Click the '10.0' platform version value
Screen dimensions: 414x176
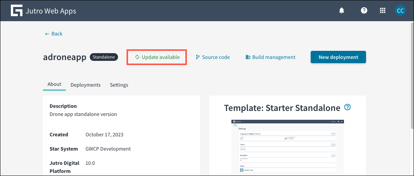(90, 163)
